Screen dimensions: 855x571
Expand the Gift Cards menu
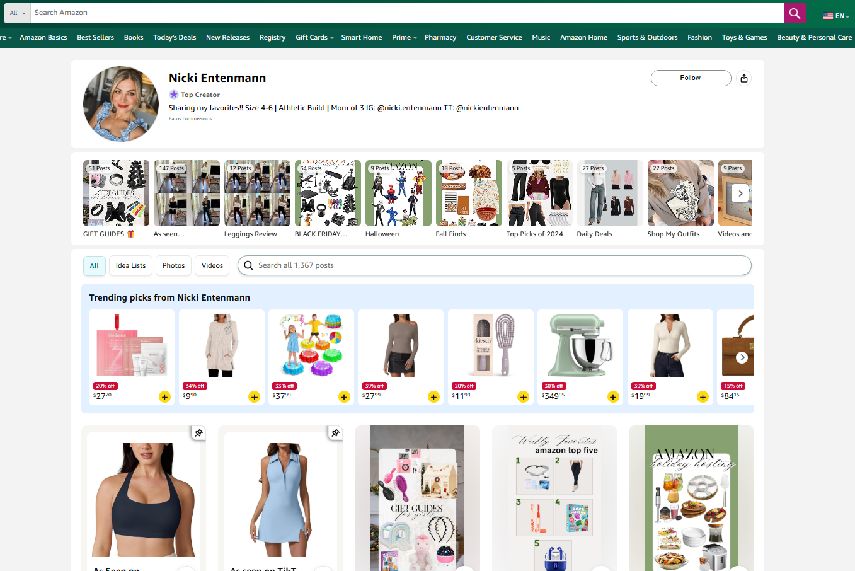pos(314,37)
